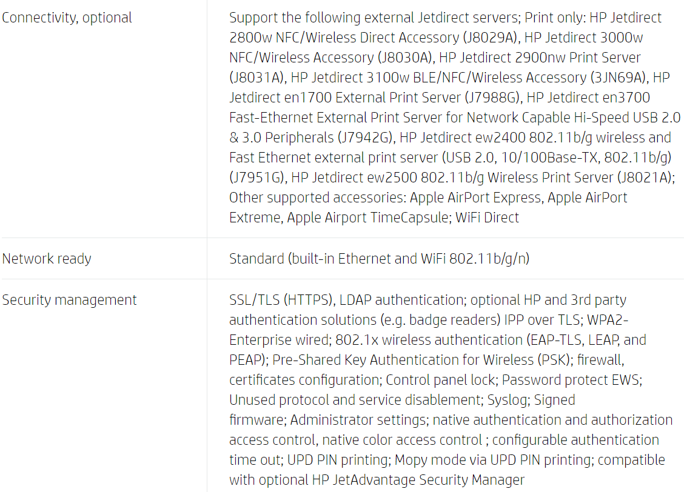Click 'WiFi Direct' at end of connectivity list
Screen dimensions: 690x492
487,218
